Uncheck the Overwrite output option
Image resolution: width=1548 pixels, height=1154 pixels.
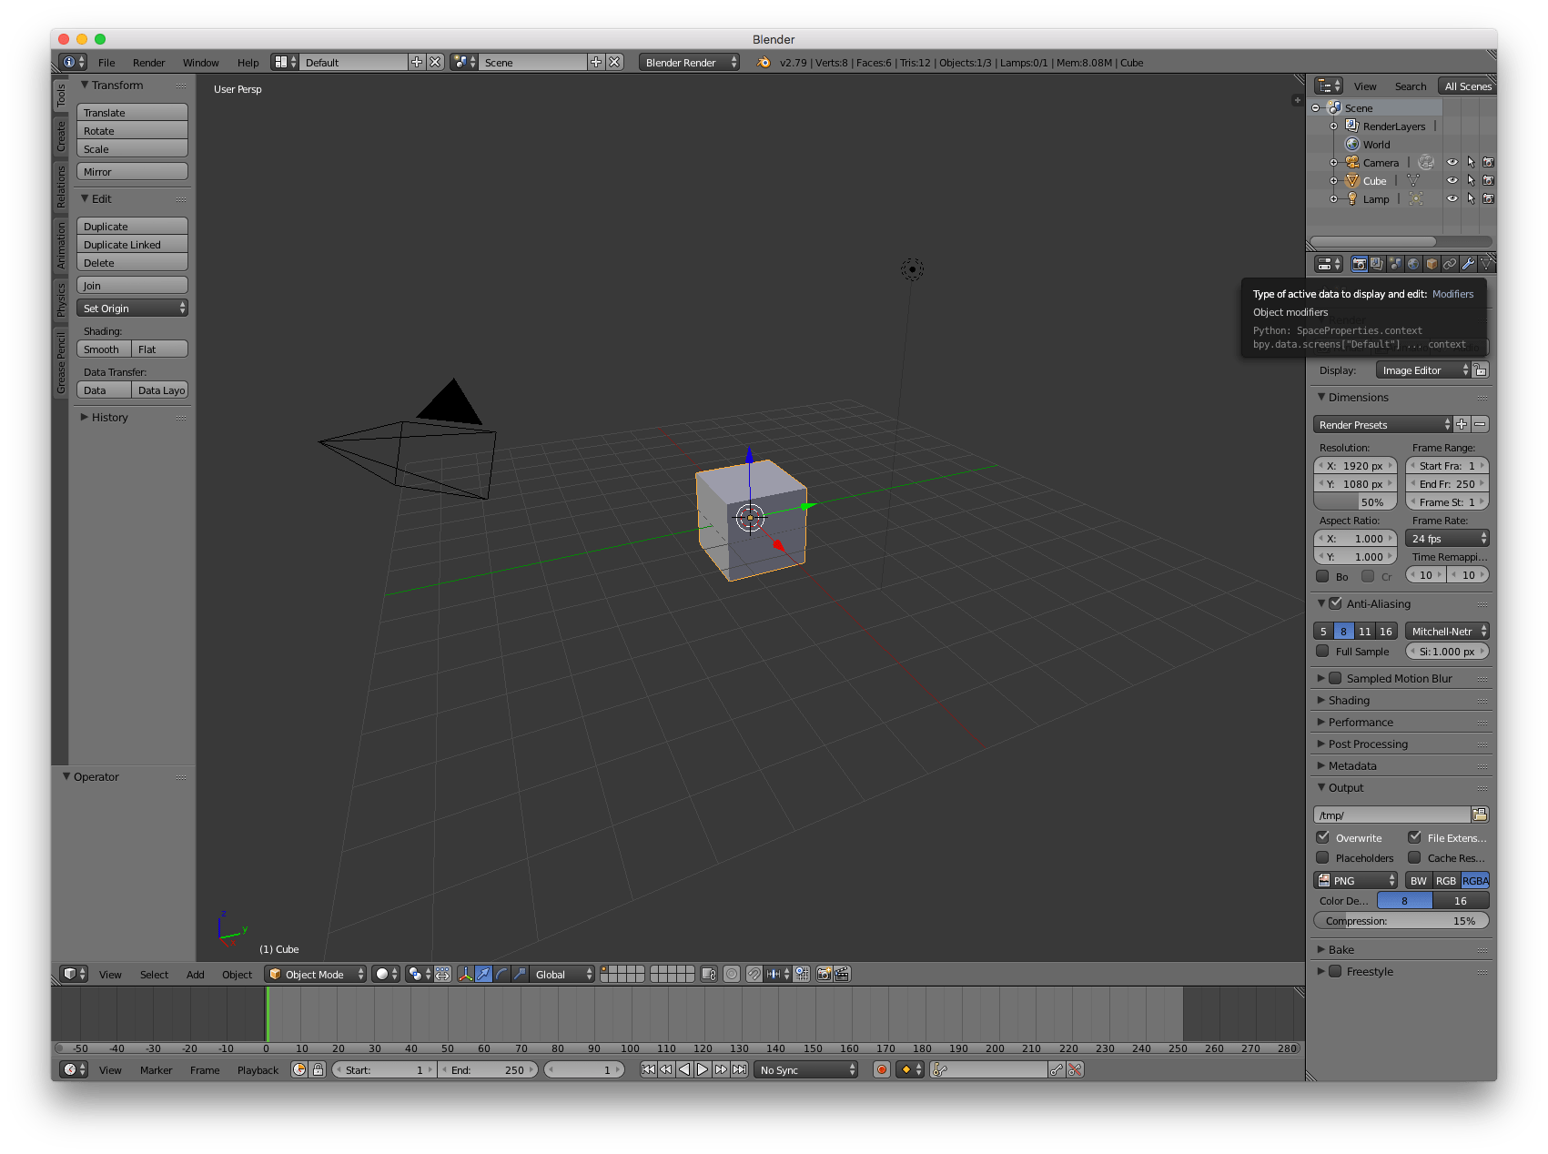[1323, 837]
